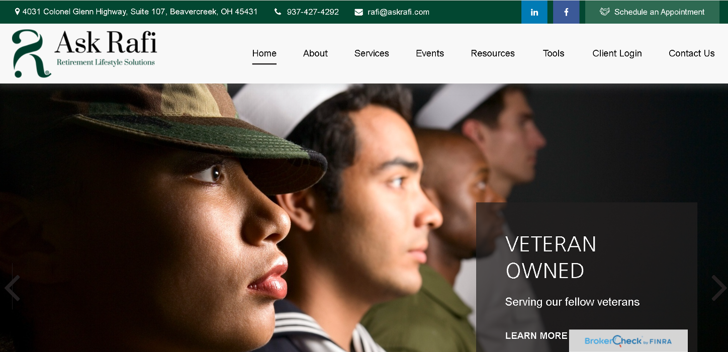Open the LinkedIn icon link

point(534,12)
